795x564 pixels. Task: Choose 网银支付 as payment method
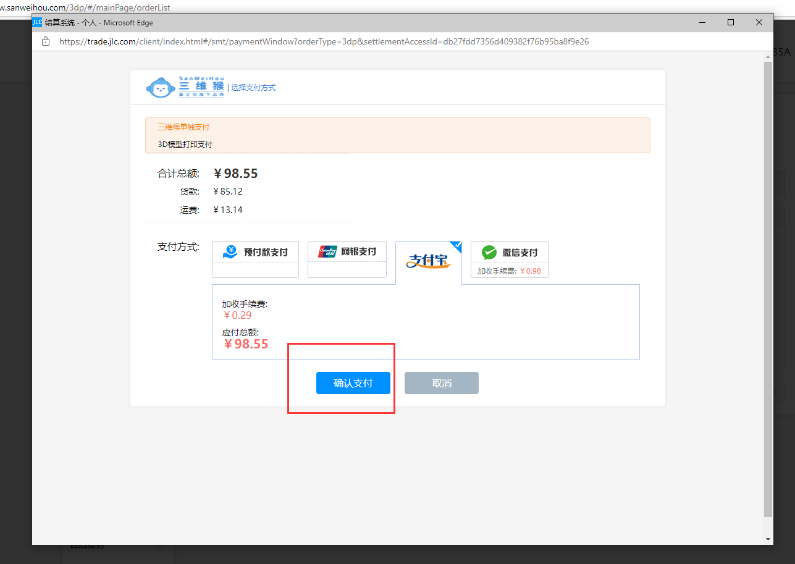[x=347, y=252]
